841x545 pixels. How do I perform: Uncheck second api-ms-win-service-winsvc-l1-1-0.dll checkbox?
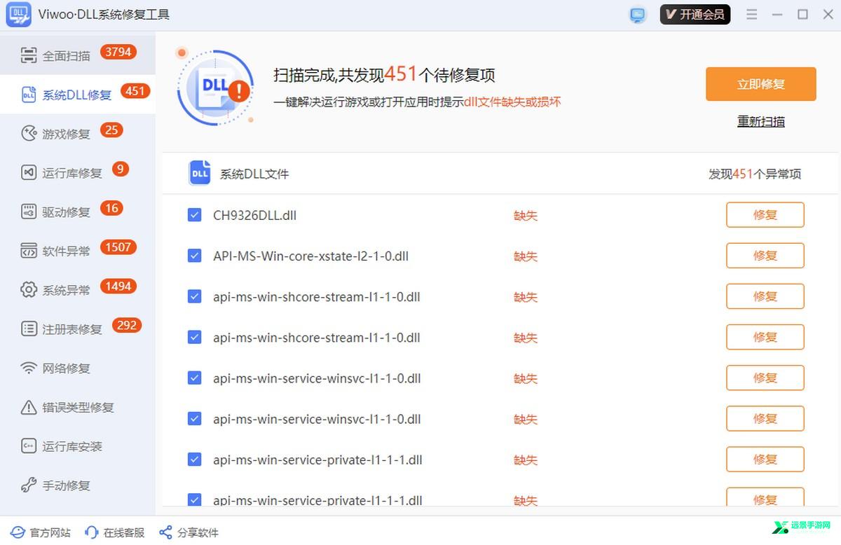click(195, 419)
